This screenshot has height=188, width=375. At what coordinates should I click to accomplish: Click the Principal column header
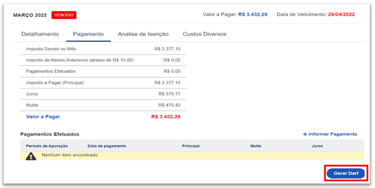[x=190, y=146]
